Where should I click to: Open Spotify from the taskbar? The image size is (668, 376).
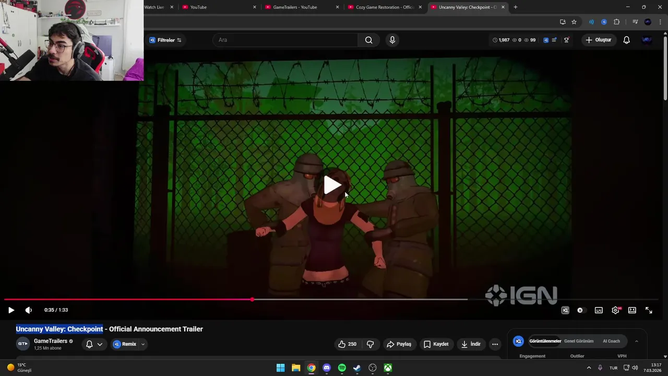(x=342, y=368)
